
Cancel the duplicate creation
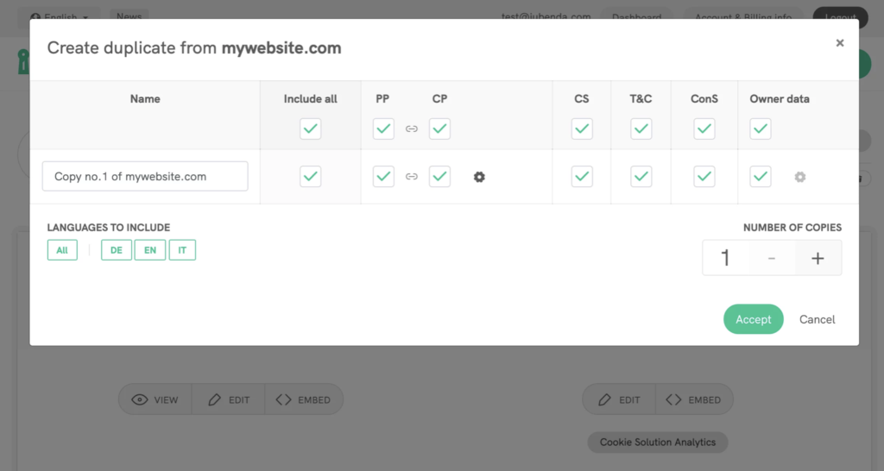coord(817,319)
